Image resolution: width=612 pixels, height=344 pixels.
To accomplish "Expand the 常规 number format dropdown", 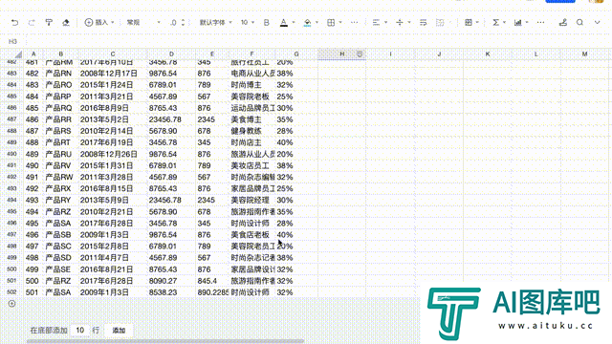I will (x=143, y=23).
